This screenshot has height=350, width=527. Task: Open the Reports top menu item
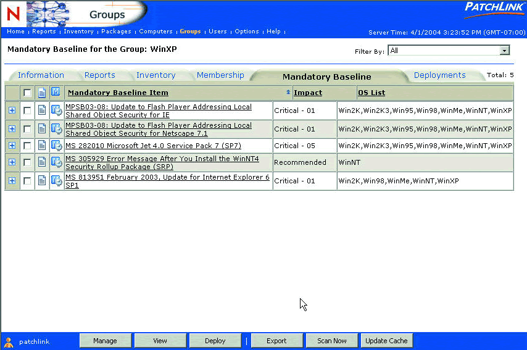click(x=44, y=31)
